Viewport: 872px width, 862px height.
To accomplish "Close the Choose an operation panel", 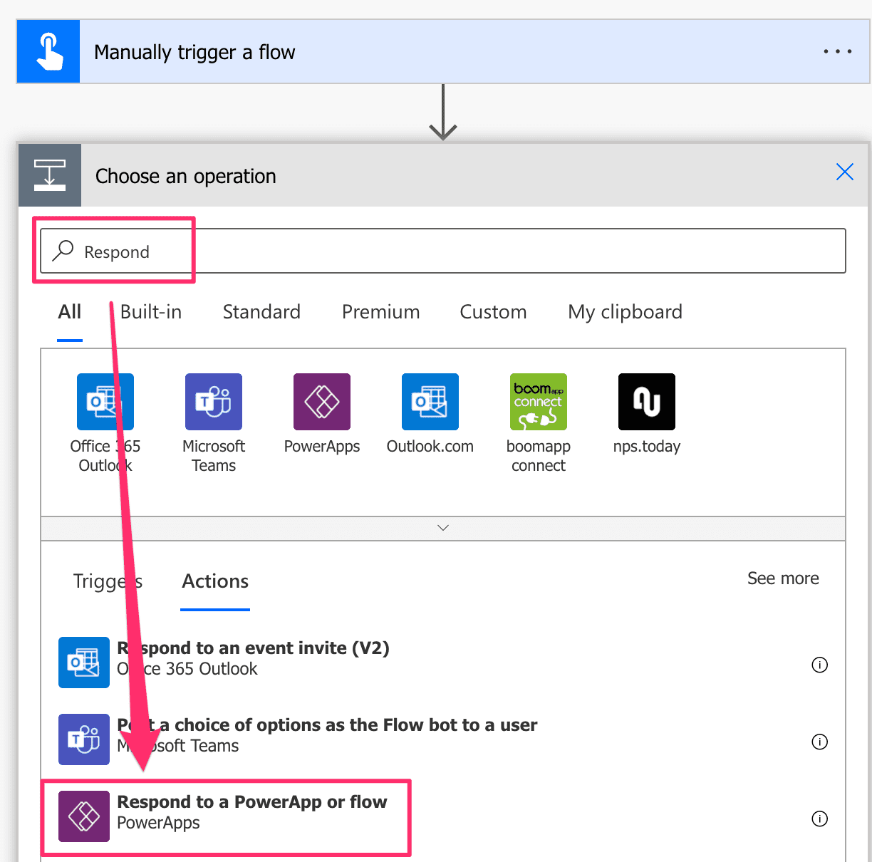I will pyautogui.click(x=845, y=172).
